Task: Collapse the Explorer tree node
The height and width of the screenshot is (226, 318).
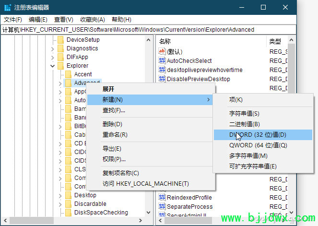Action: [53, 66]
